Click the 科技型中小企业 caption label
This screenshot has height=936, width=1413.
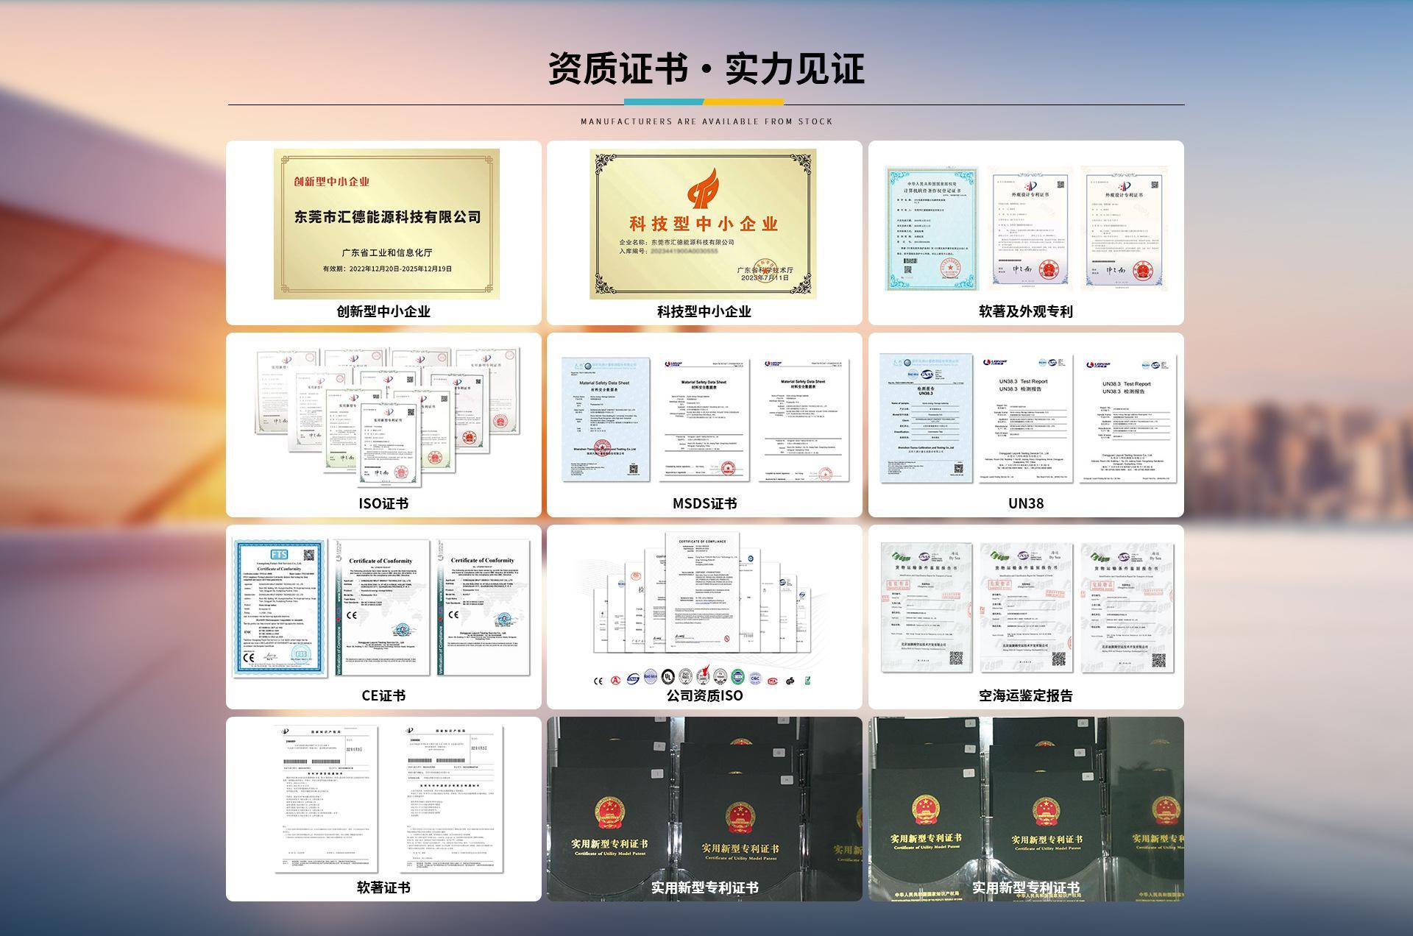704,311
